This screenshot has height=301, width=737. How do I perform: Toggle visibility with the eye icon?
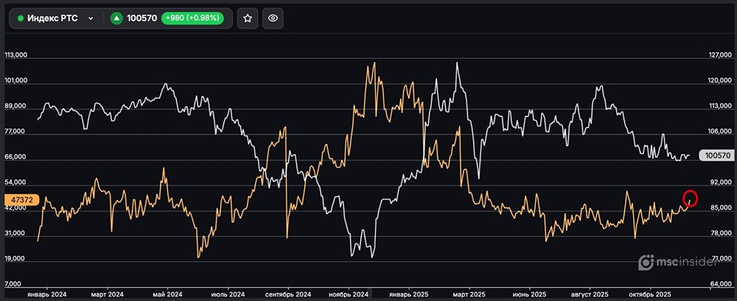pyautogui.click(x=273, y=18)
